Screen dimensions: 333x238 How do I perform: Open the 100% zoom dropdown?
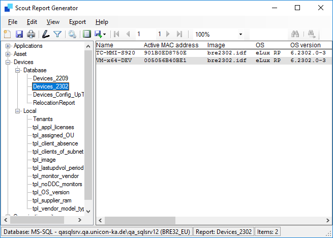240,35
